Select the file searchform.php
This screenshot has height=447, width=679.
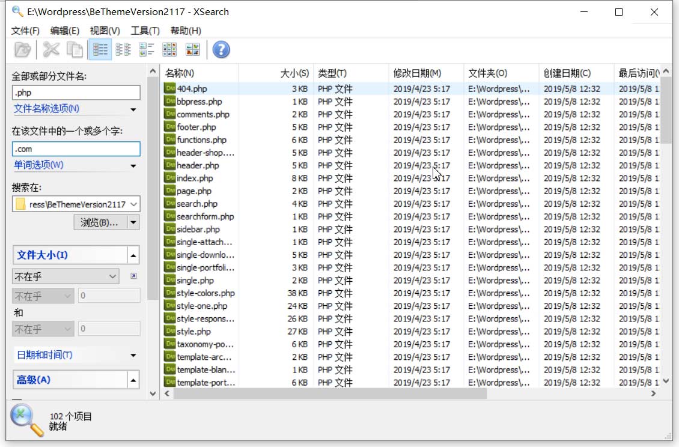(x=205, y=216)
